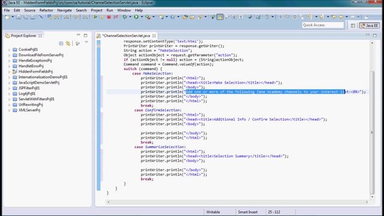Switch to the Java EE perspective
This screenshot has width=384, height=216.
coord(370,25)
